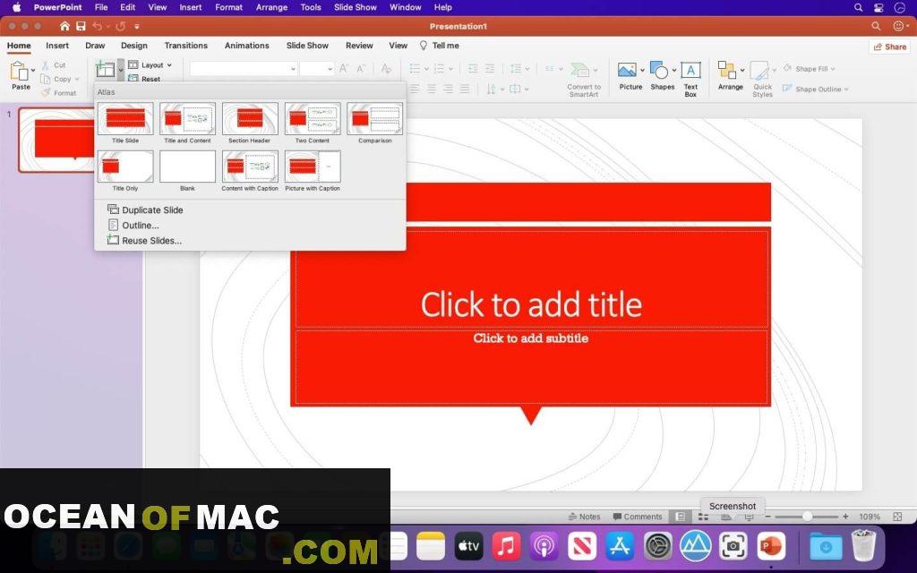917x573 pixels.
Task: Increase list indent level icon
Action: pos(490,68)
